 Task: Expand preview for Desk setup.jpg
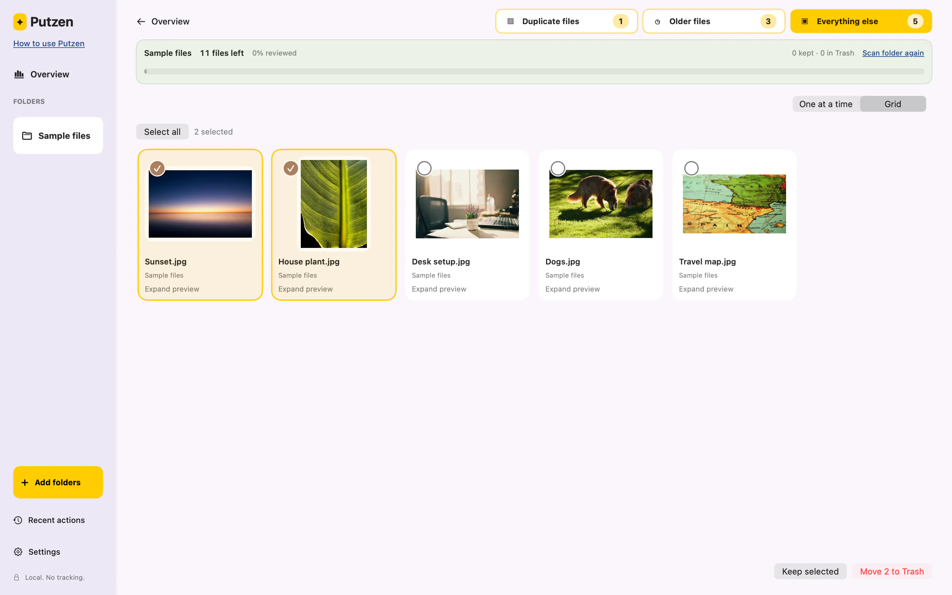tap(439, 289)
